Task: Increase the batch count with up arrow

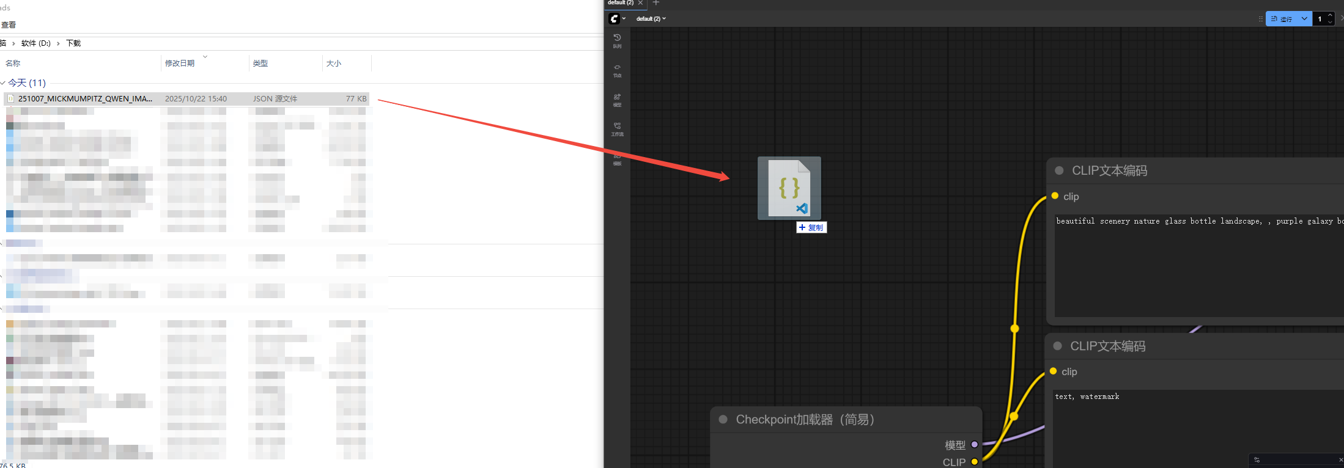Action: pyautogui.click(x=1330, y=15)
